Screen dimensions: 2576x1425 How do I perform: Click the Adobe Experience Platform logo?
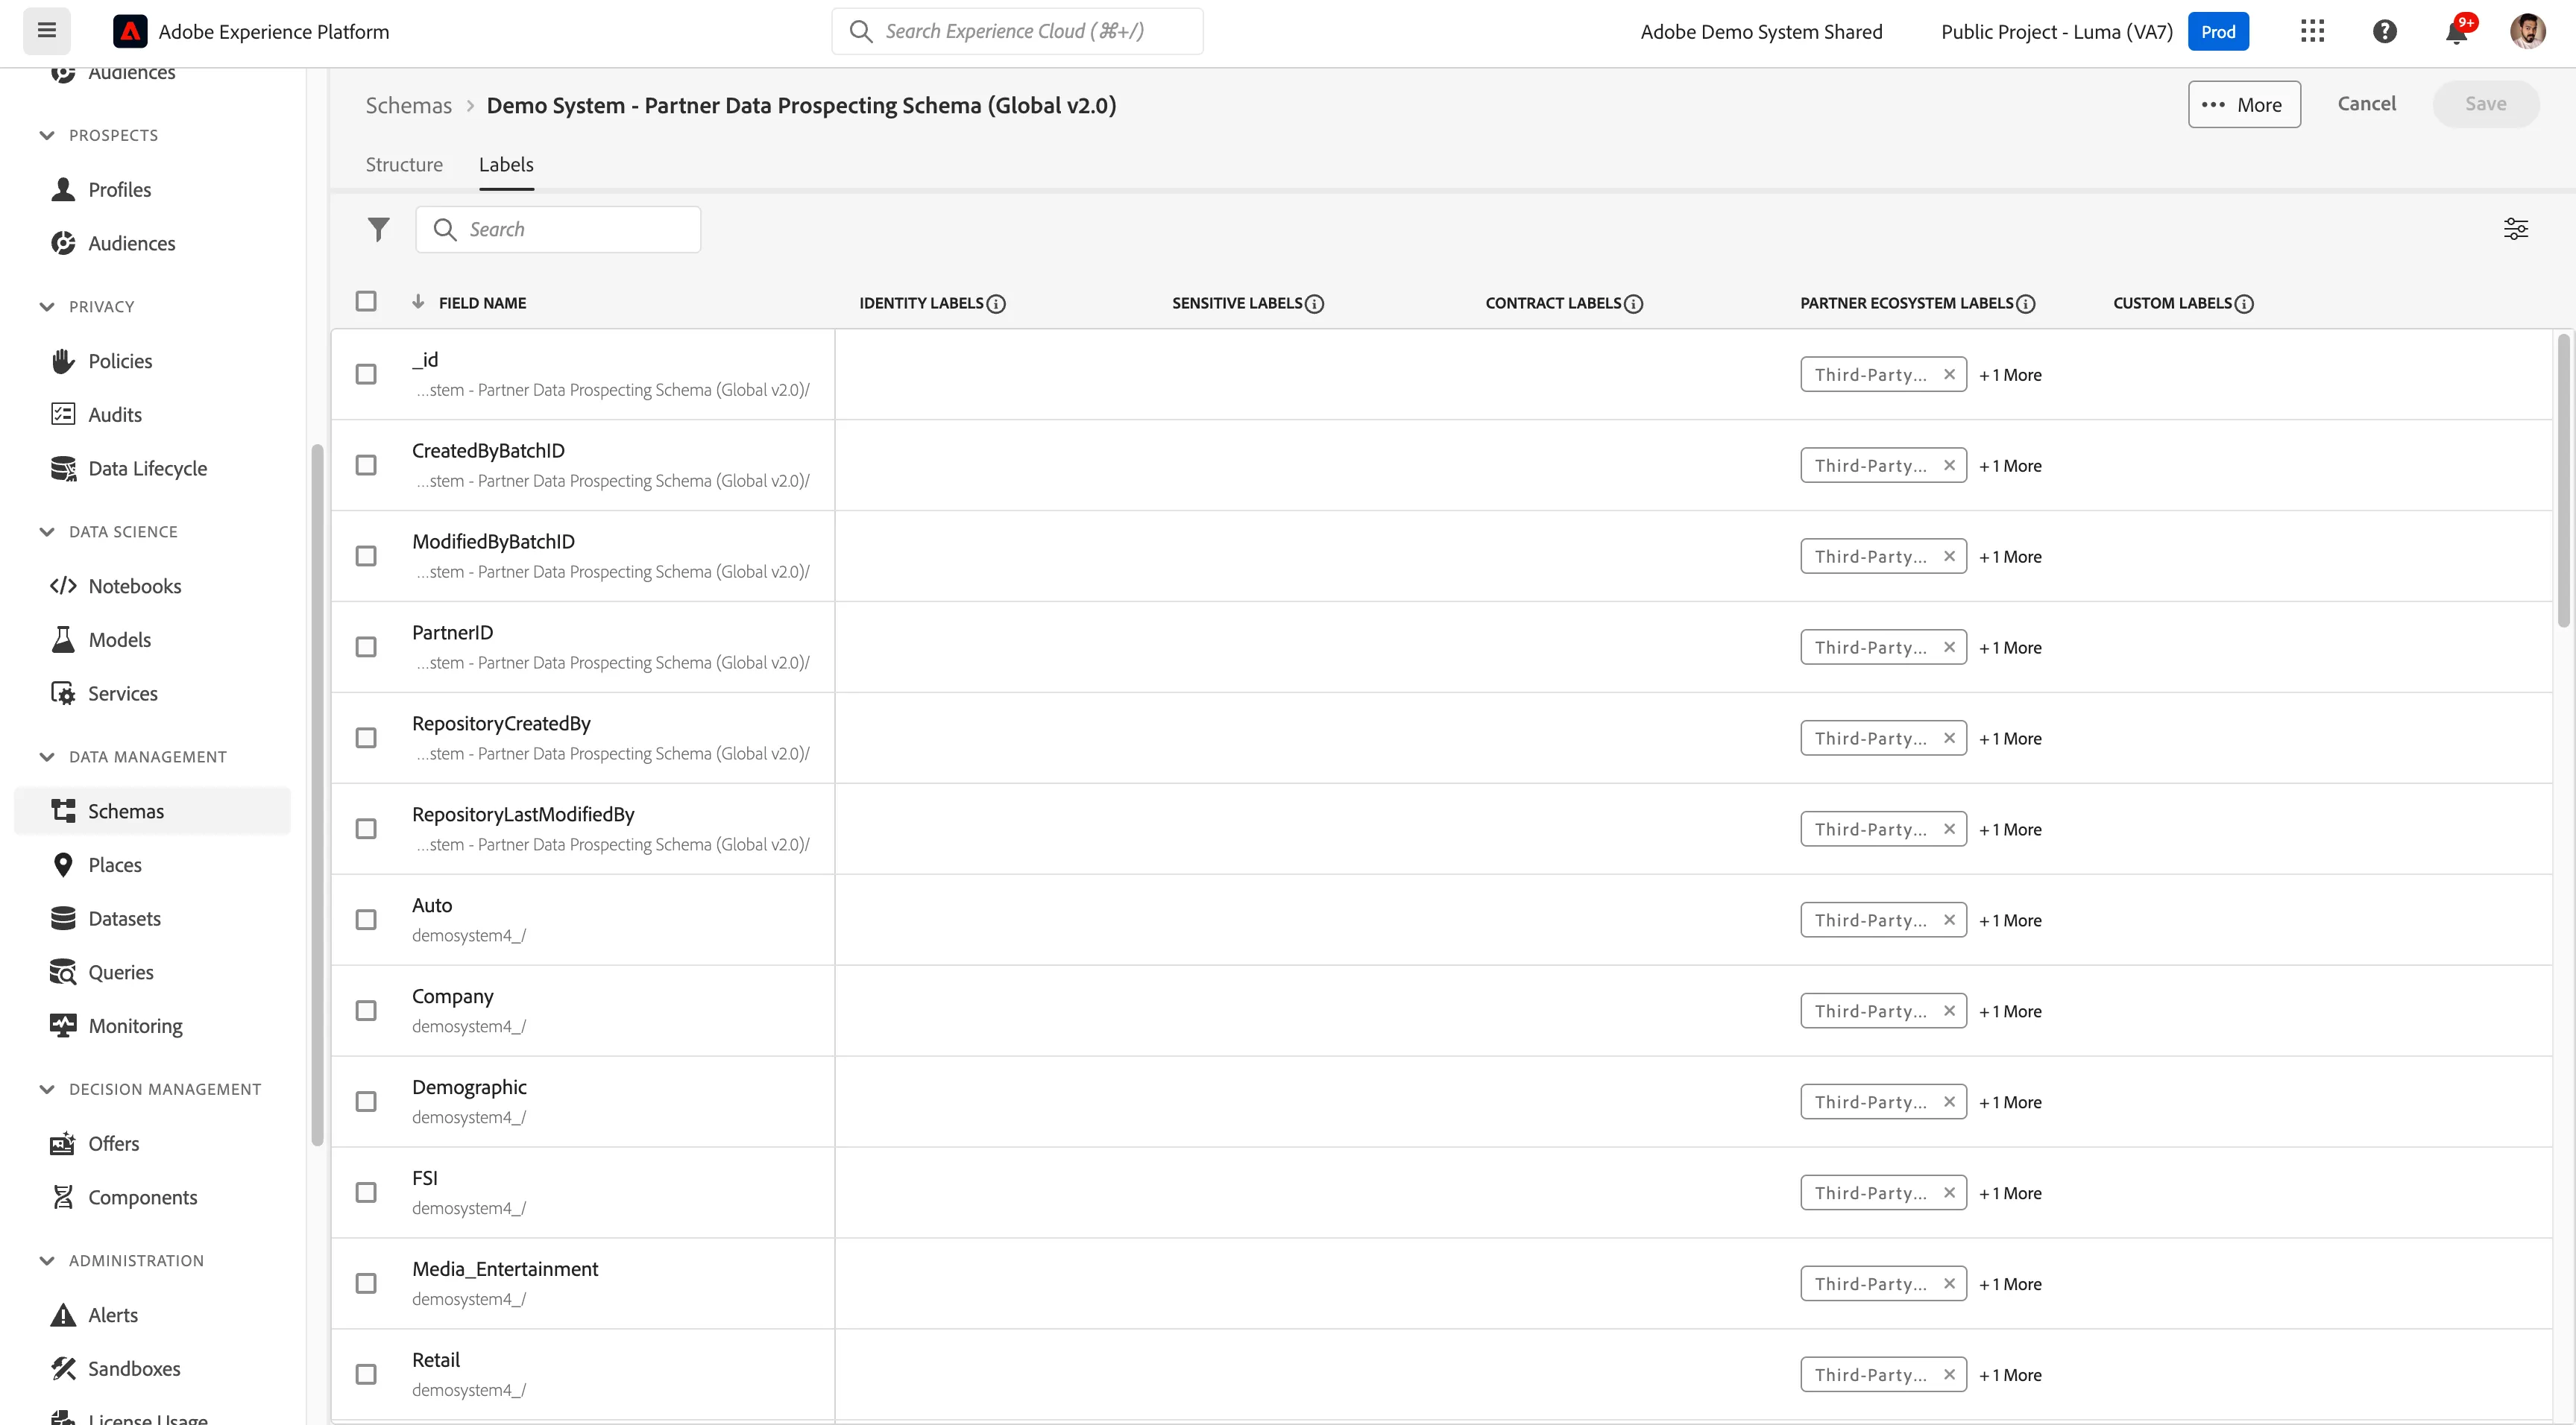click(x=130, y=31)
